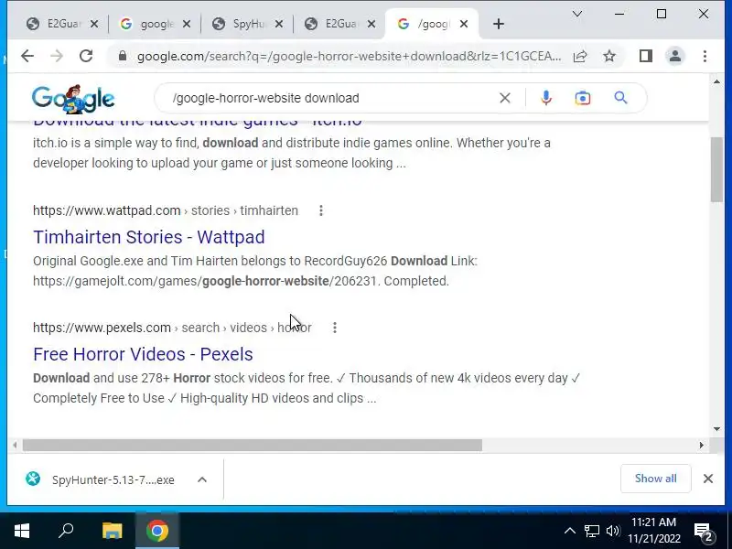Viewport: 732px width, 549px height.
Task: Clear the Google search box text
Action: (x=505, y=98)
